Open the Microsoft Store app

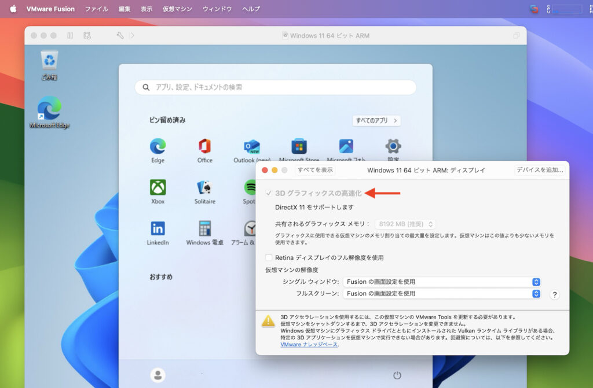tap(299, 146)
